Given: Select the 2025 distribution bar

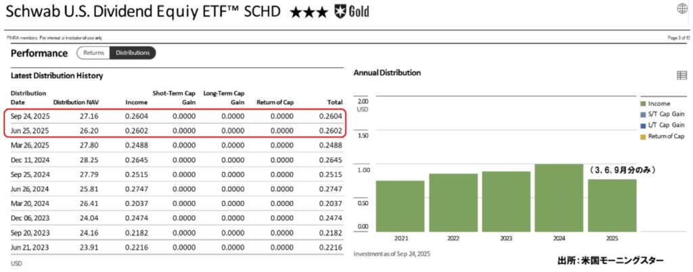Looking at the screenshot, I should 611,205.
